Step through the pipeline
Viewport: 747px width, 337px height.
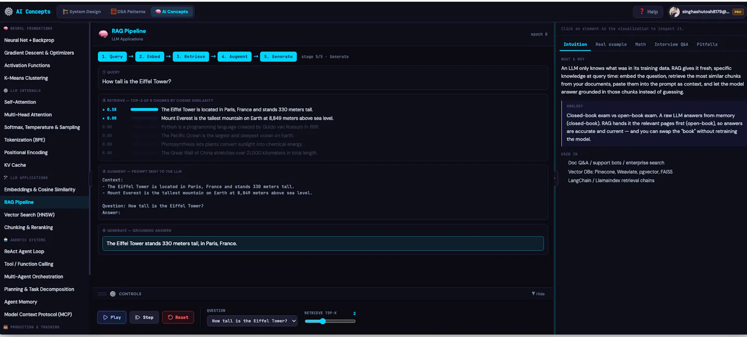[144, 317]
